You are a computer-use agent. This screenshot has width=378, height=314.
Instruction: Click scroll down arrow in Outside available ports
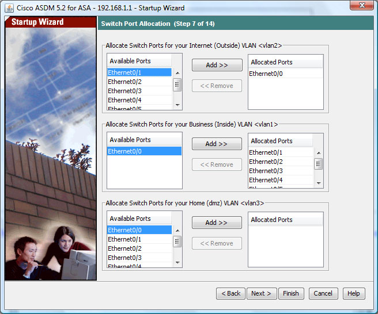(x=177, y=105)
